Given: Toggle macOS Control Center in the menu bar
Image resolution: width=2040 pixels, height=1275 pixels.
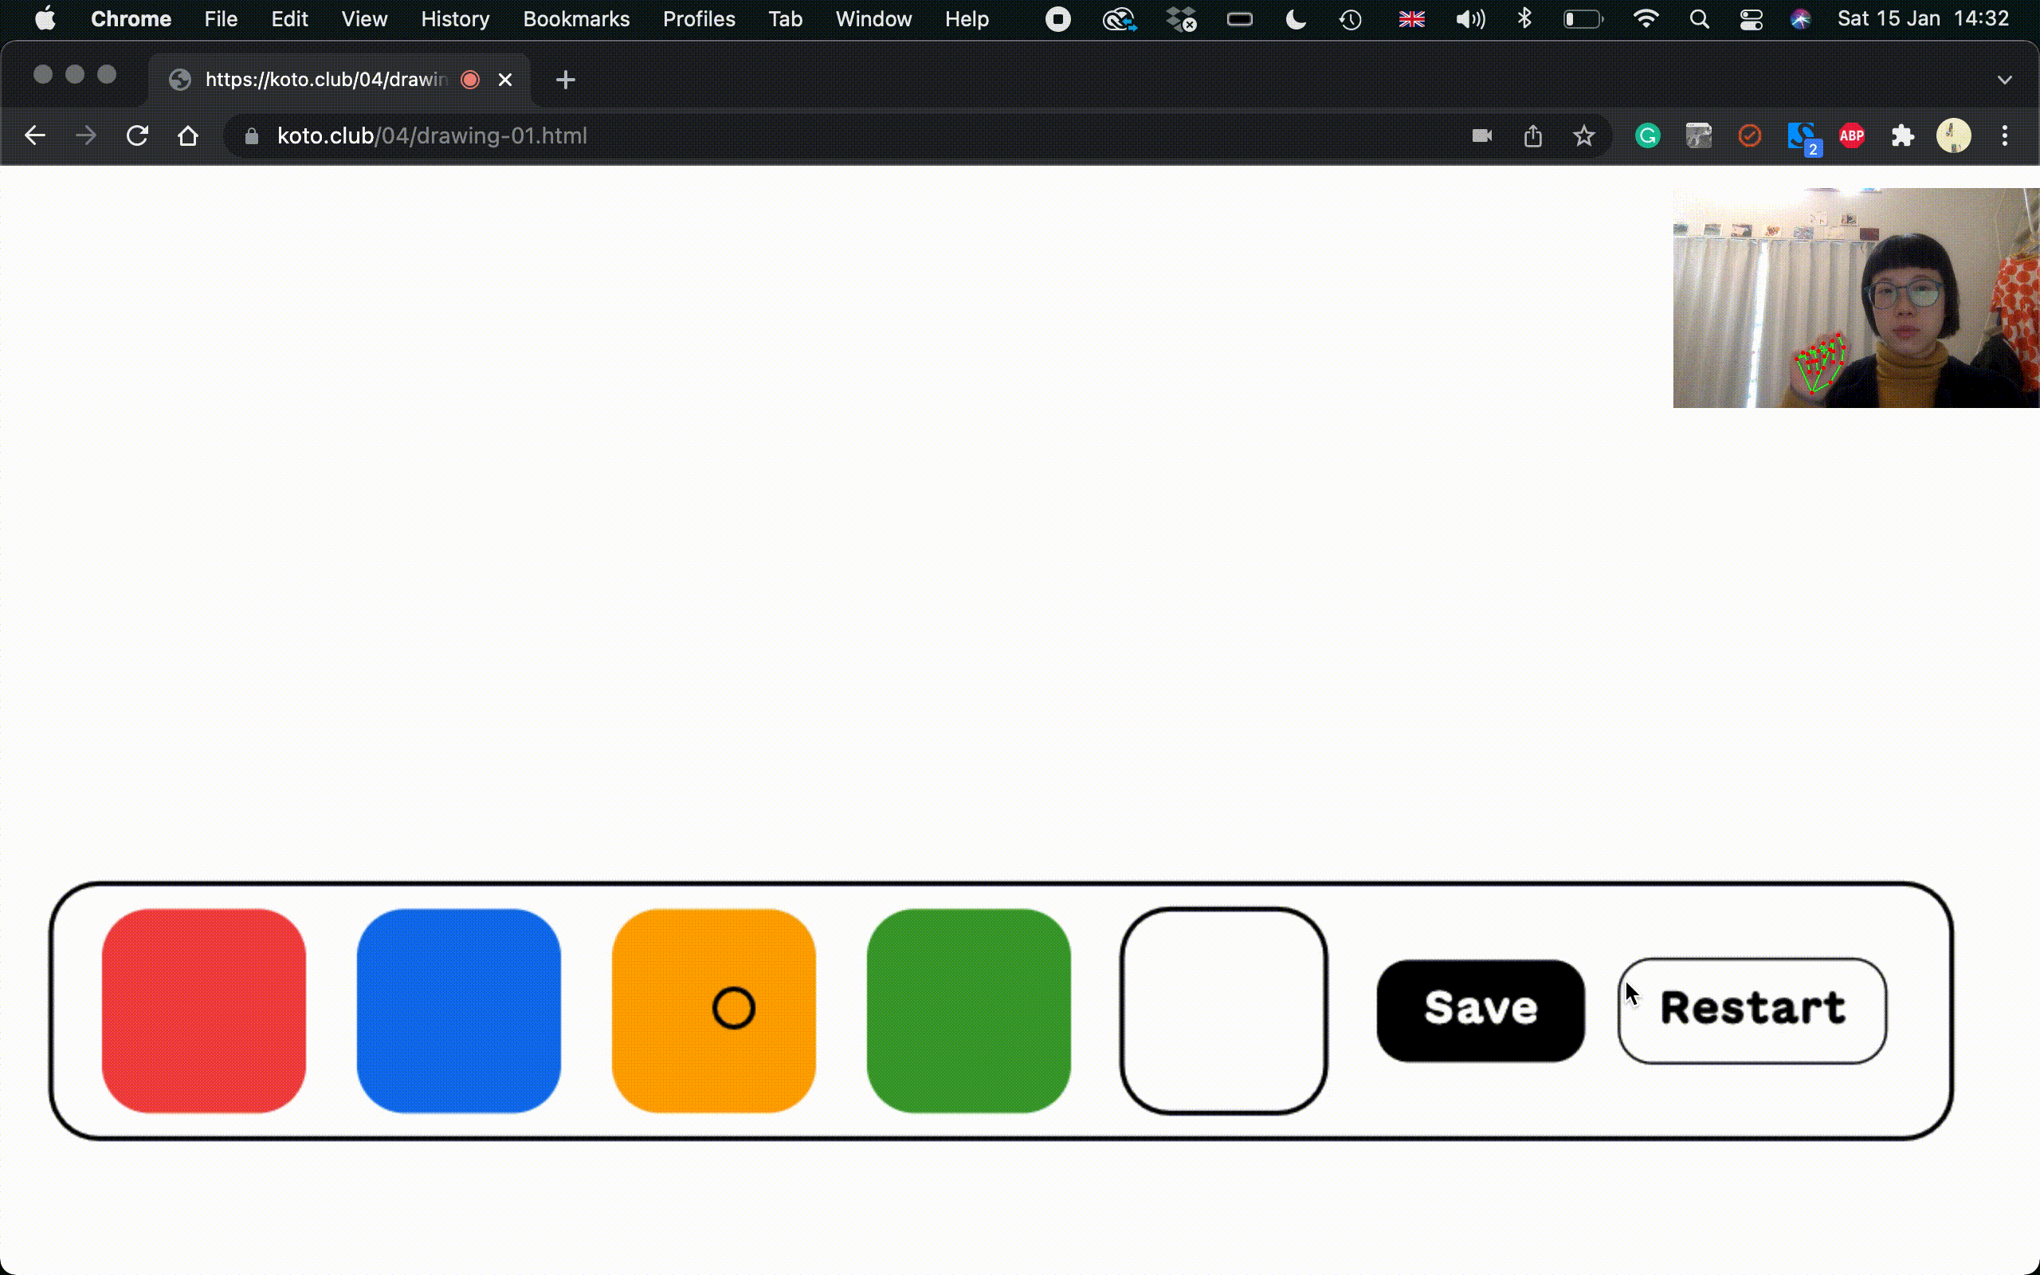Looking at the screenshot, I should [x=1751, y=19].
